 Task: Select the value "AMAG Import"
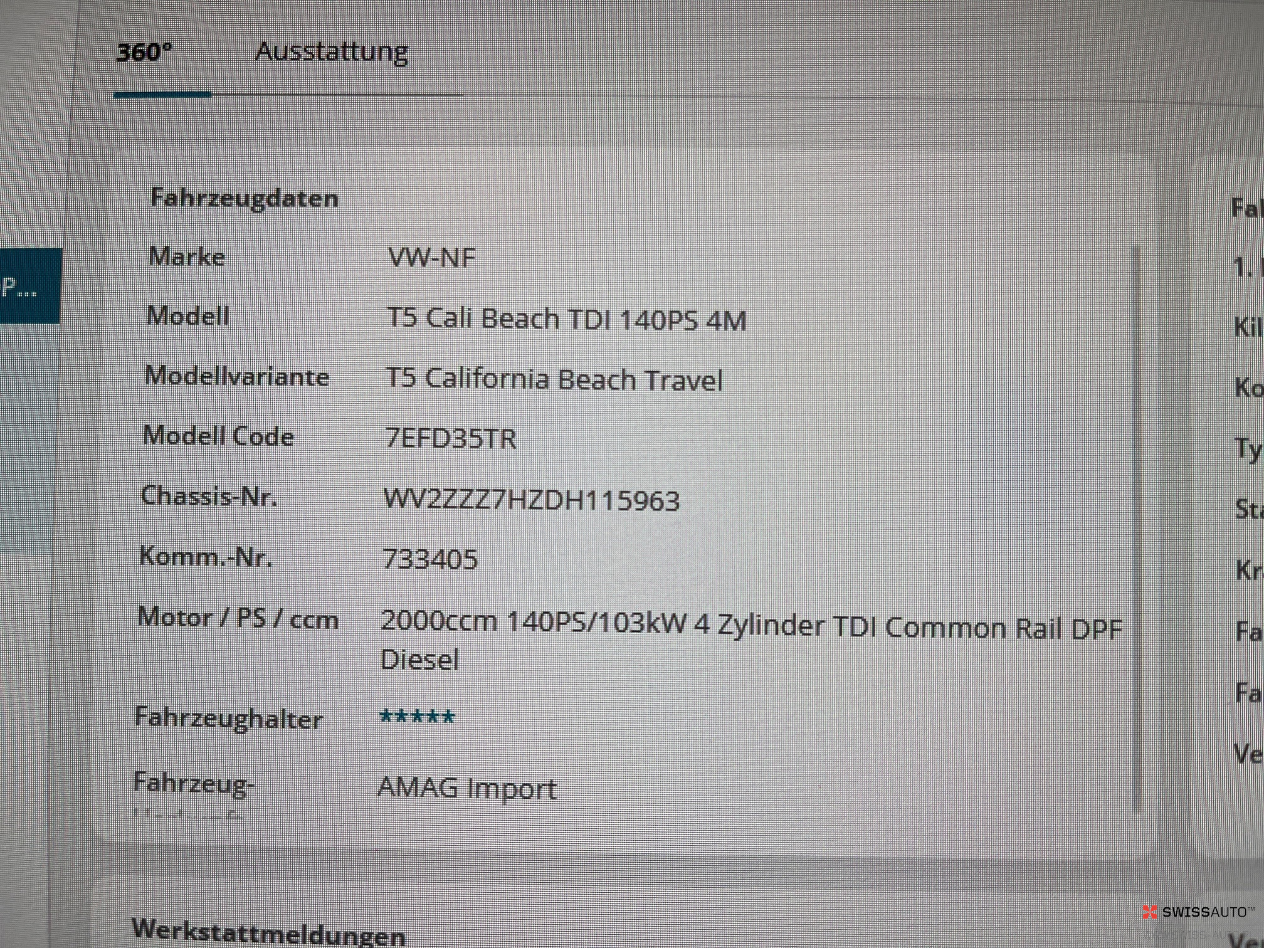pyautogui.click(x=467, y=787)
